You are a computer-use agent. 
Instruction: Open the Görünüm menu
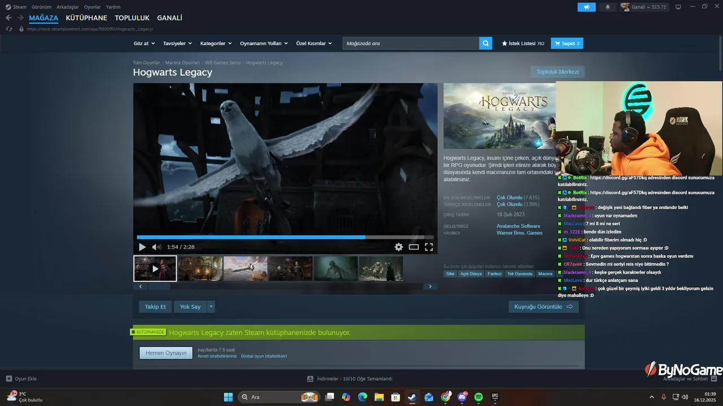pos(41,7)
